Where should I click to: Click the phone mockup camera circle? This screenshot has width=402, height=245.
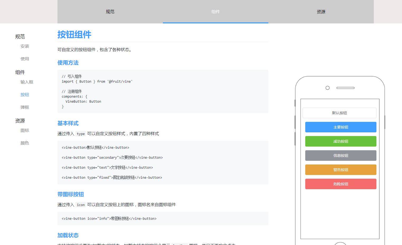328,88
